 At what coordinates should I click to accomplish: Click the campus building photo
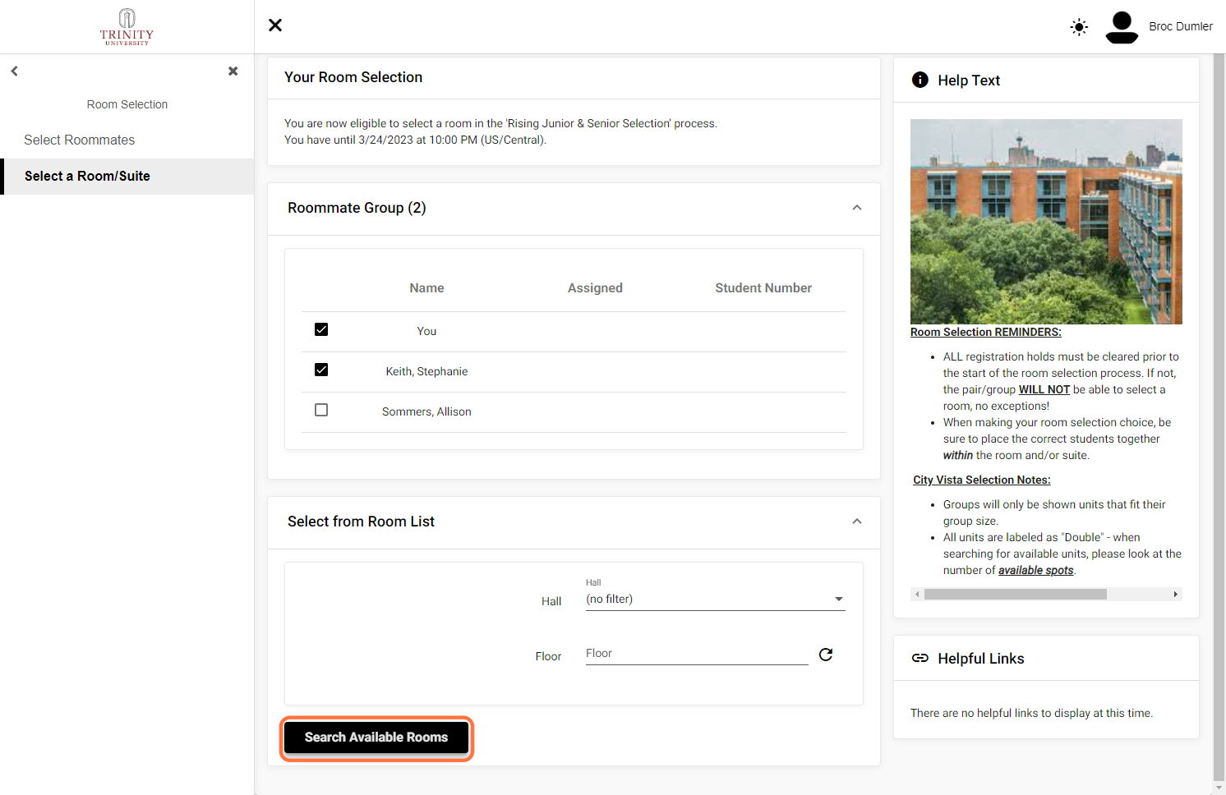point(1046,222)
